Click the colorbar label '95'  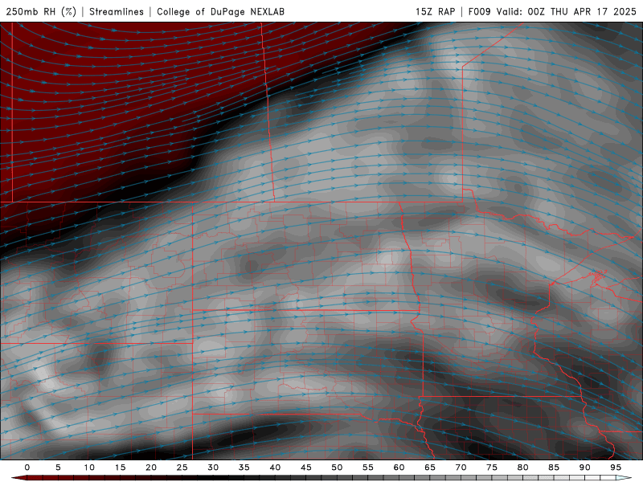(x=616, y=468)
